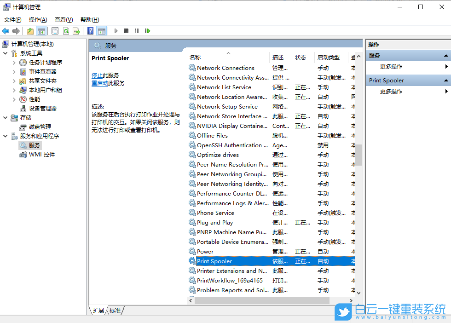Click the 停止此服务 link
The width and height of the screenshot is (451, 323).
[x=105, y=75]
